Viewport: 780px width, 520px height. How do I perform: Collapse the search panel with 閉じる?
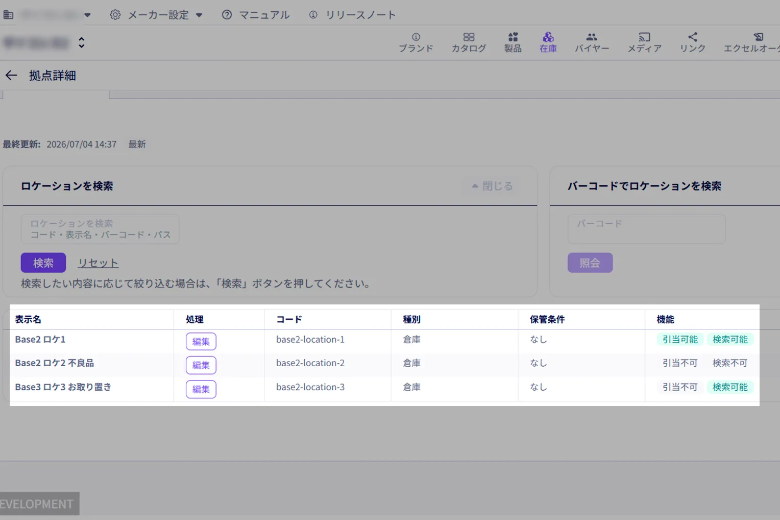click(492, 186)
